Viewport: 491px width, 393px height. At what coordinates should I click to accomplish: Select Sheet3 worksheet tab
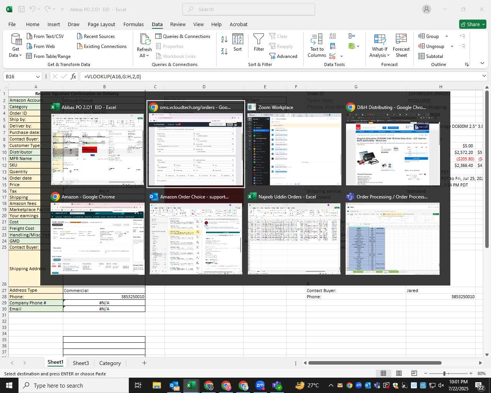point(81,363)
